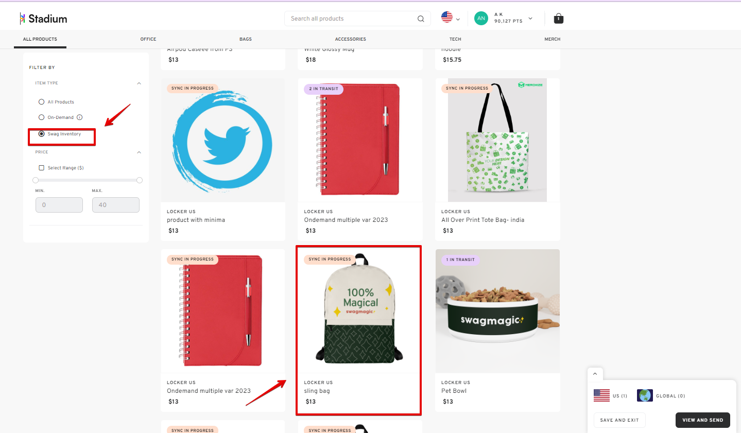Switch to the BAGS tab

click(x=245, y=39)
